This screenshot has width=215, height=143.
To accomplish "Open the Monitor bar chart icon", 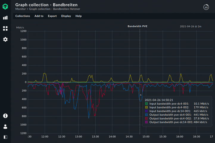I will pos(5,18).
